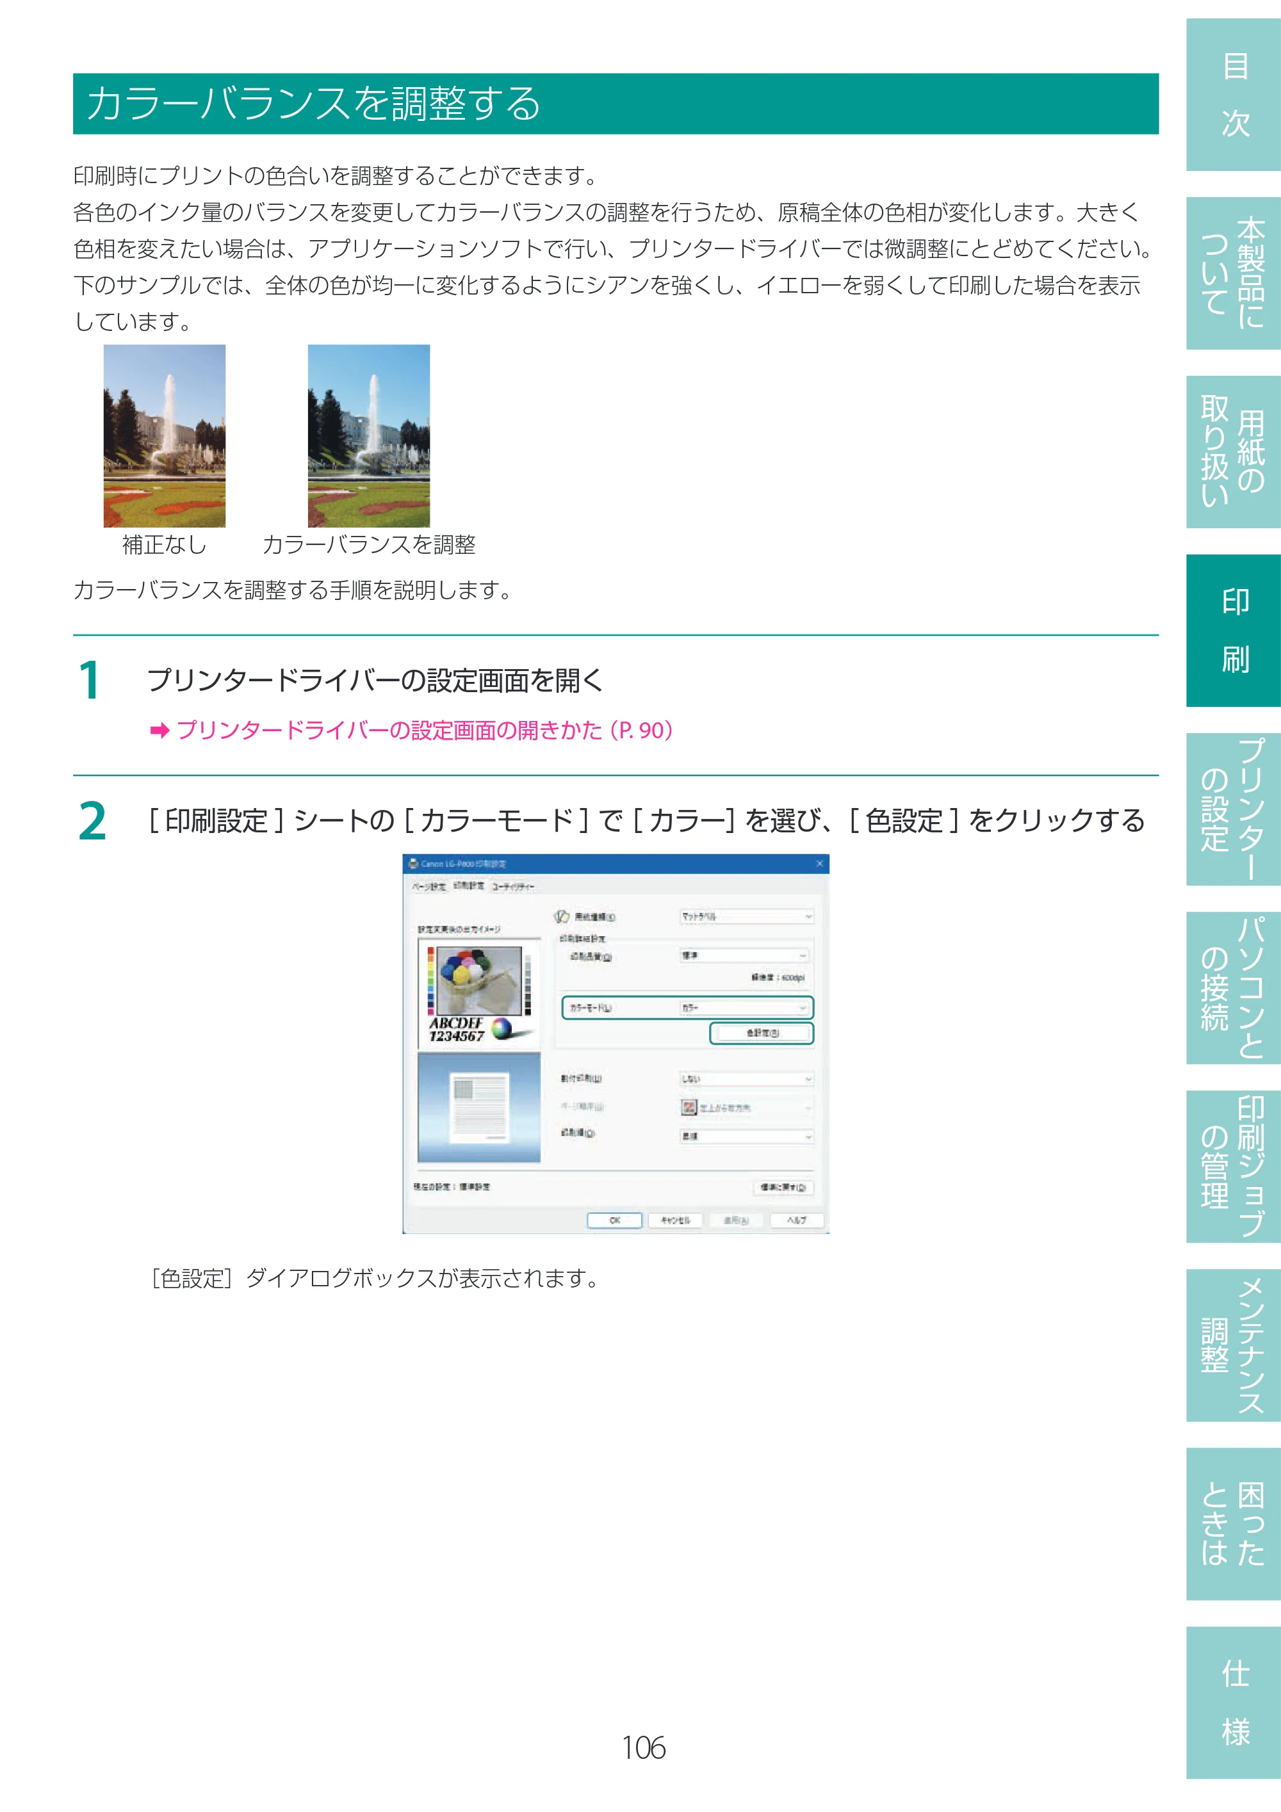Click the 適用 button in the dialog

737,1220
